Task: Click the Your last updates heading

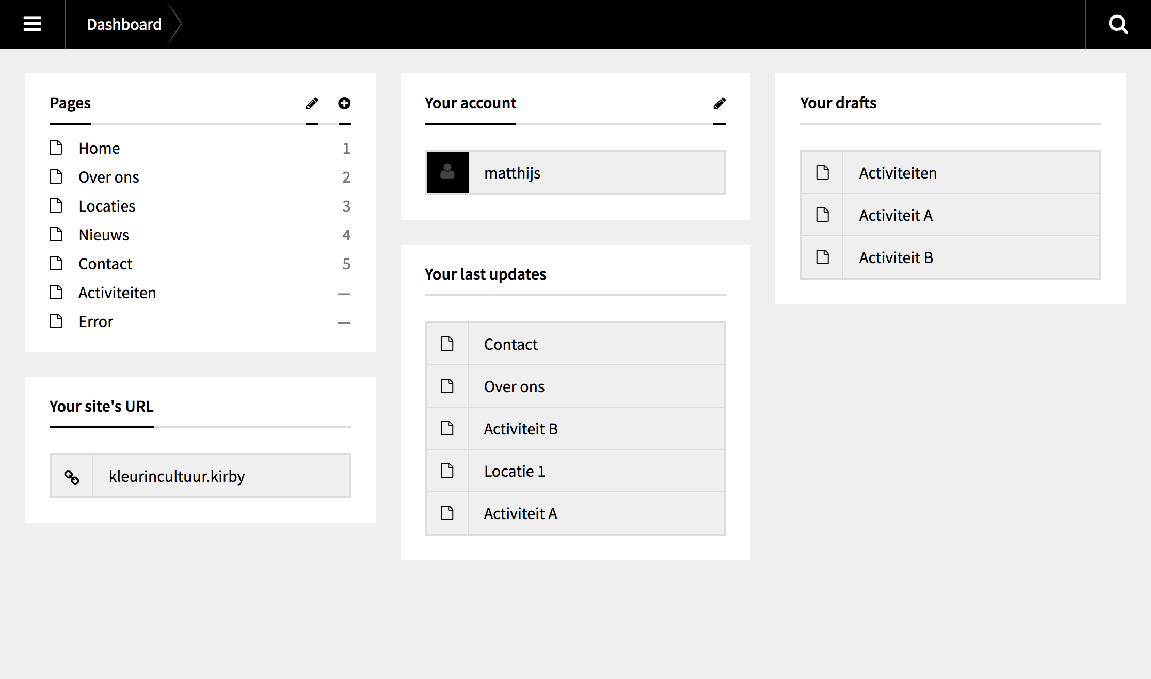Action: (486, 274)
